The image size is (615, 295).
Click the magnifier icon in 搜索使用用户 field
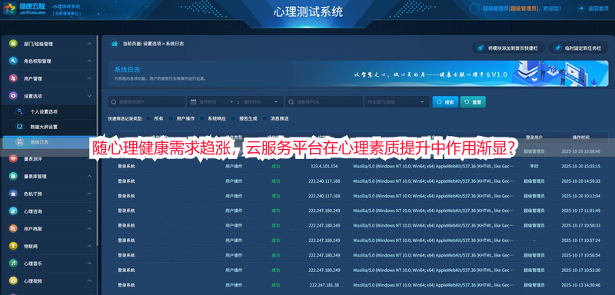[114, 102]
